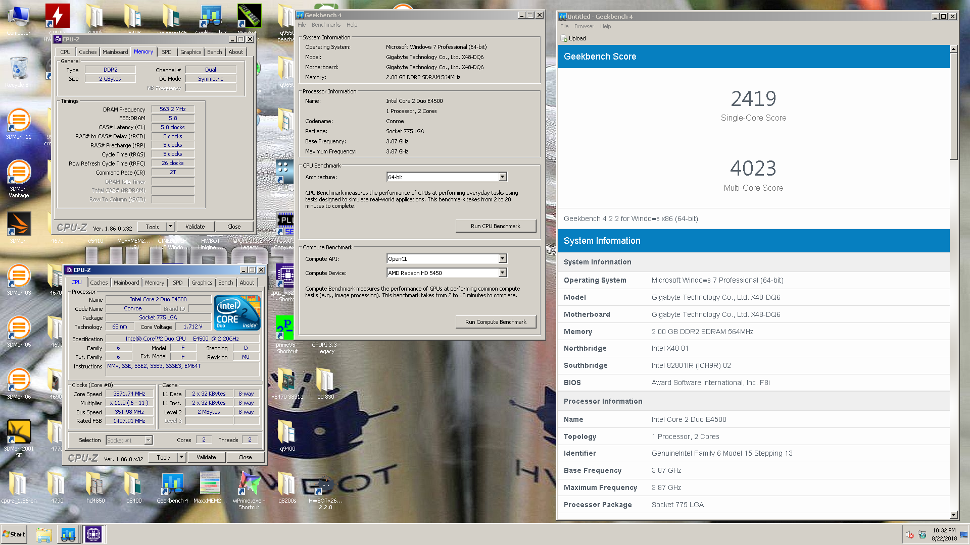Open the Geekbench 4 desktop shortcut
The width and height of the screenshot is (970, 545).
click(x=172, y=488)
